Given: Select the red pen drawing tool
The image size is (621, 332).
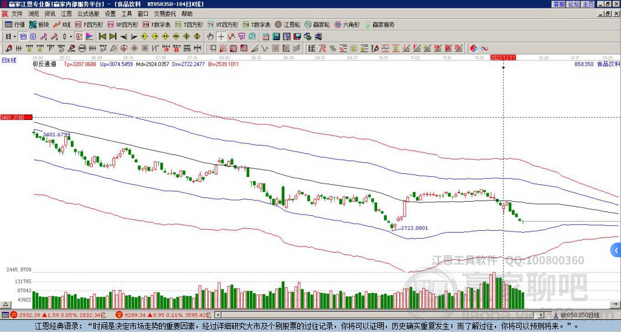Looking at the screenshot, I should coord(8,48).
